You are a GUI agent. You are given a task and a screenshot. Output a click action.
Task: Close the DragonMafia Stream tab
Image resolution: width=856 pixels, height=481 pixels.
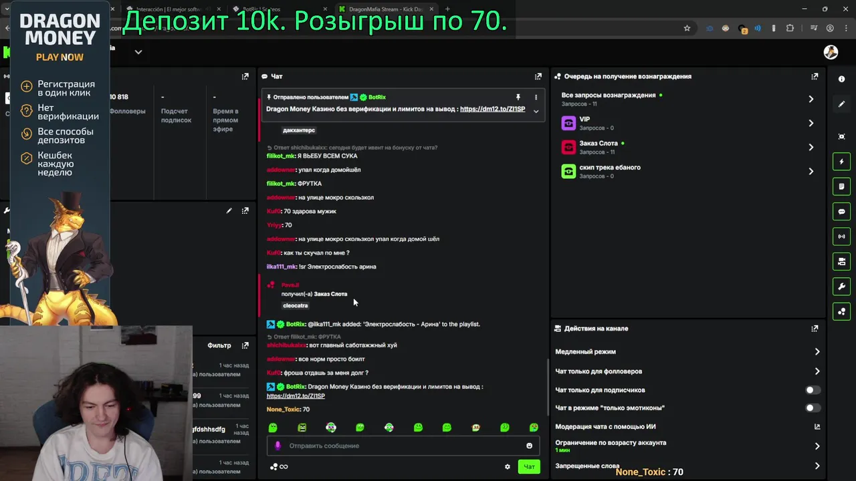tap(431, 9)
